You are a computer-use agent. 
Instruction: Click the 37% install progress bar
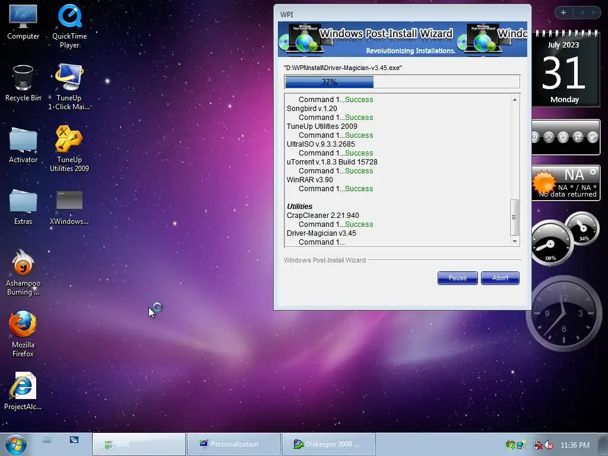402,82
